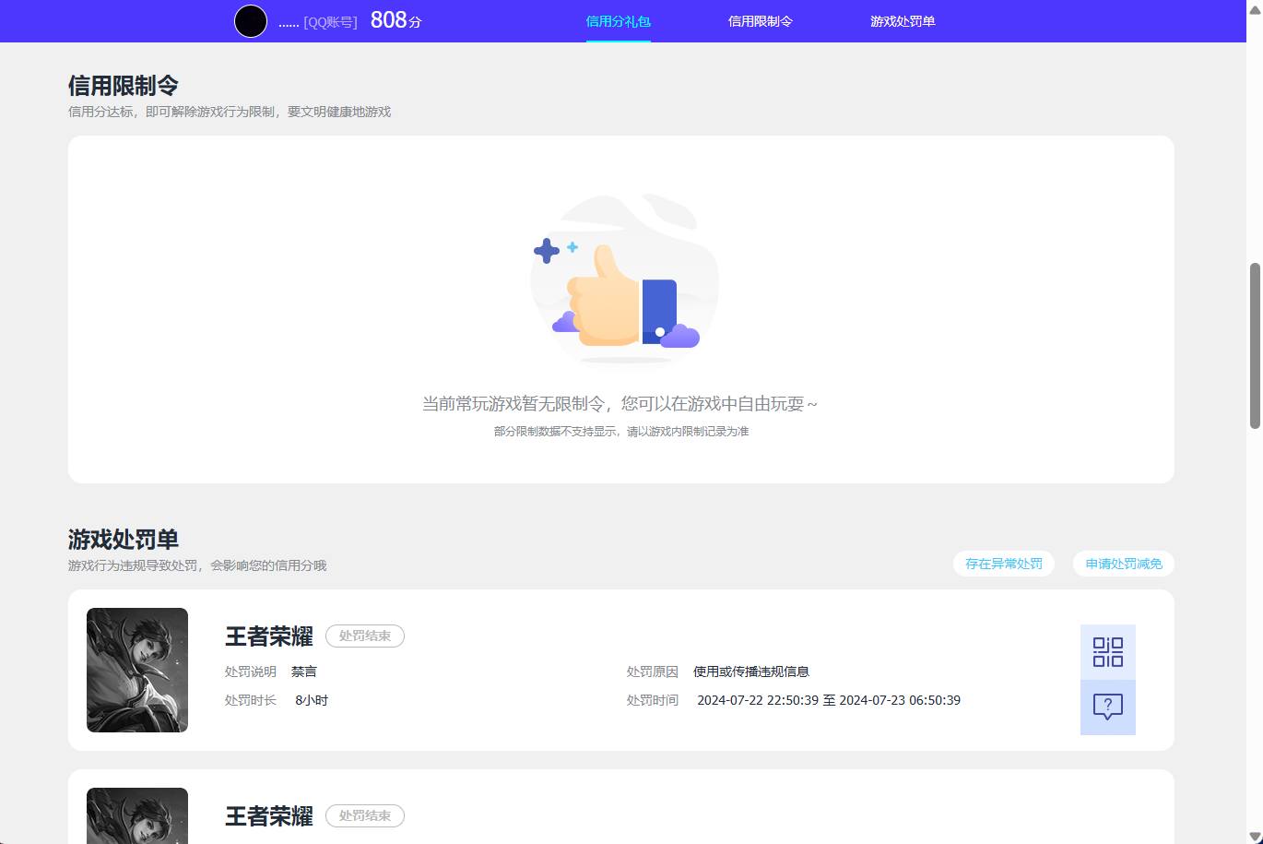Switch to the 信用分礼包 tab
The width and height of the screenshot is (1263, 844).
coord(619,21)
